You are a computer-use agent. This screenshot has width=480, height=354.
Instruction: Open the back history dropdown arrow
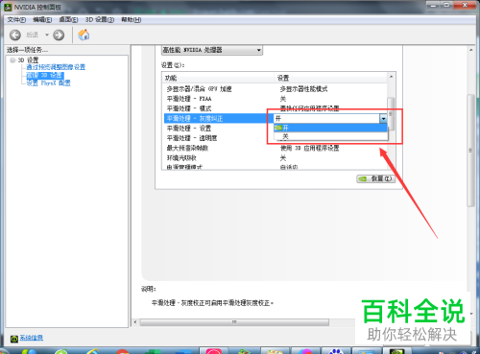click(47, 35)
